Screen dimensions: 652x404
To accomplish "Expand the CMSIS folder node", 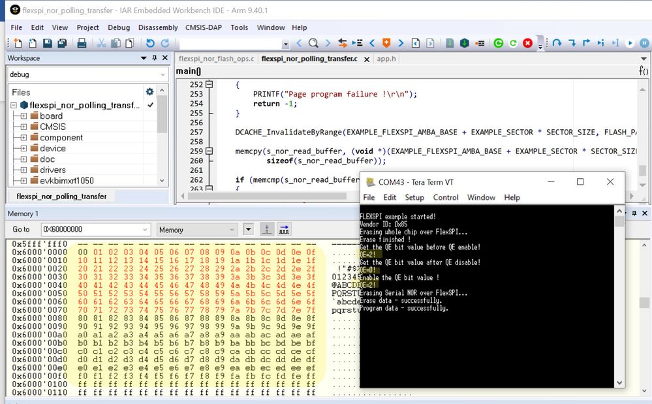I will 23,127.
